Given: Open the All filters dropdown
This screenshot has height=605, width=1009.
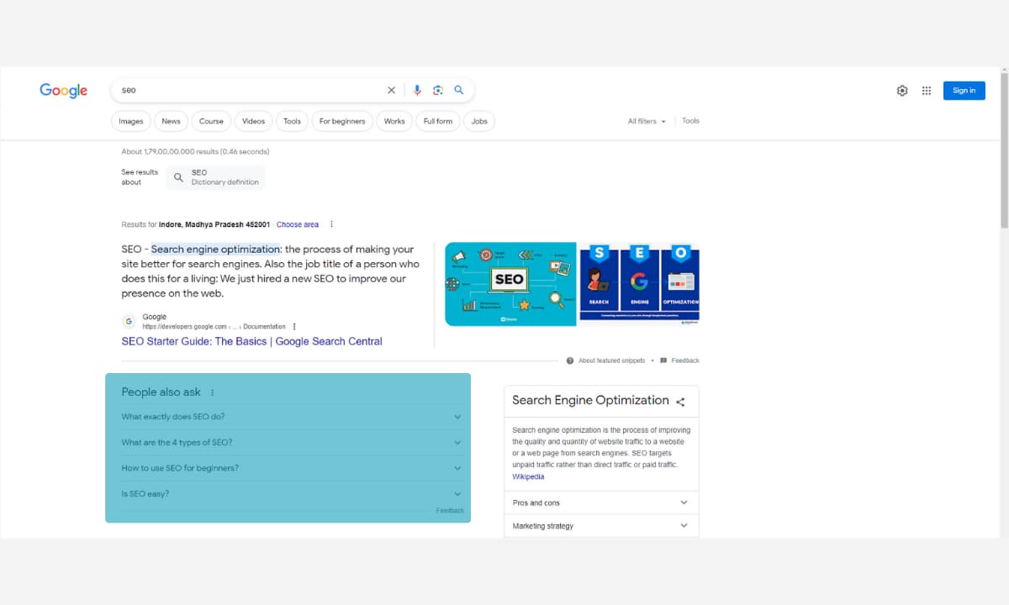Looking at the screenshot, I should [x=646, y=121].
